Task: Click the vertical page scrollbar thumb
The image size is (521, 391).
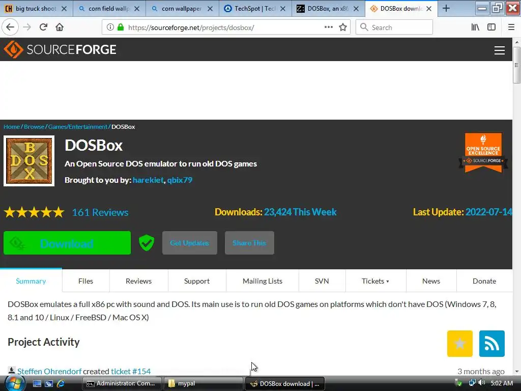Action: (516, 65)
